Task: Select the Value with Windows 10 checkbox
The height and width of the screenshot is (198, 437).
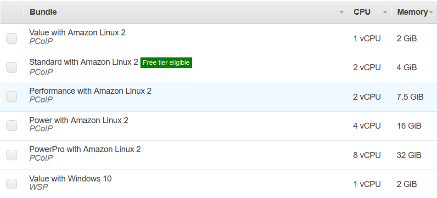Action: (x=12, y=184)
